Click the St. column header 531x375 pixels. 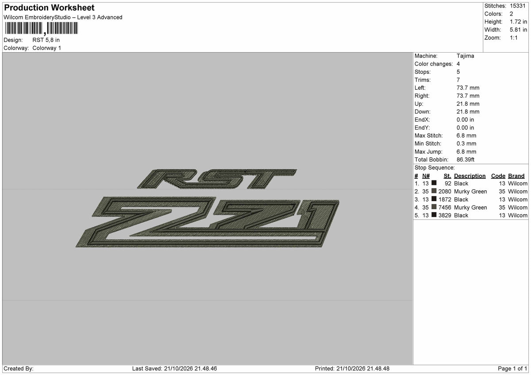pyautogui.click(x=447, y=176)
